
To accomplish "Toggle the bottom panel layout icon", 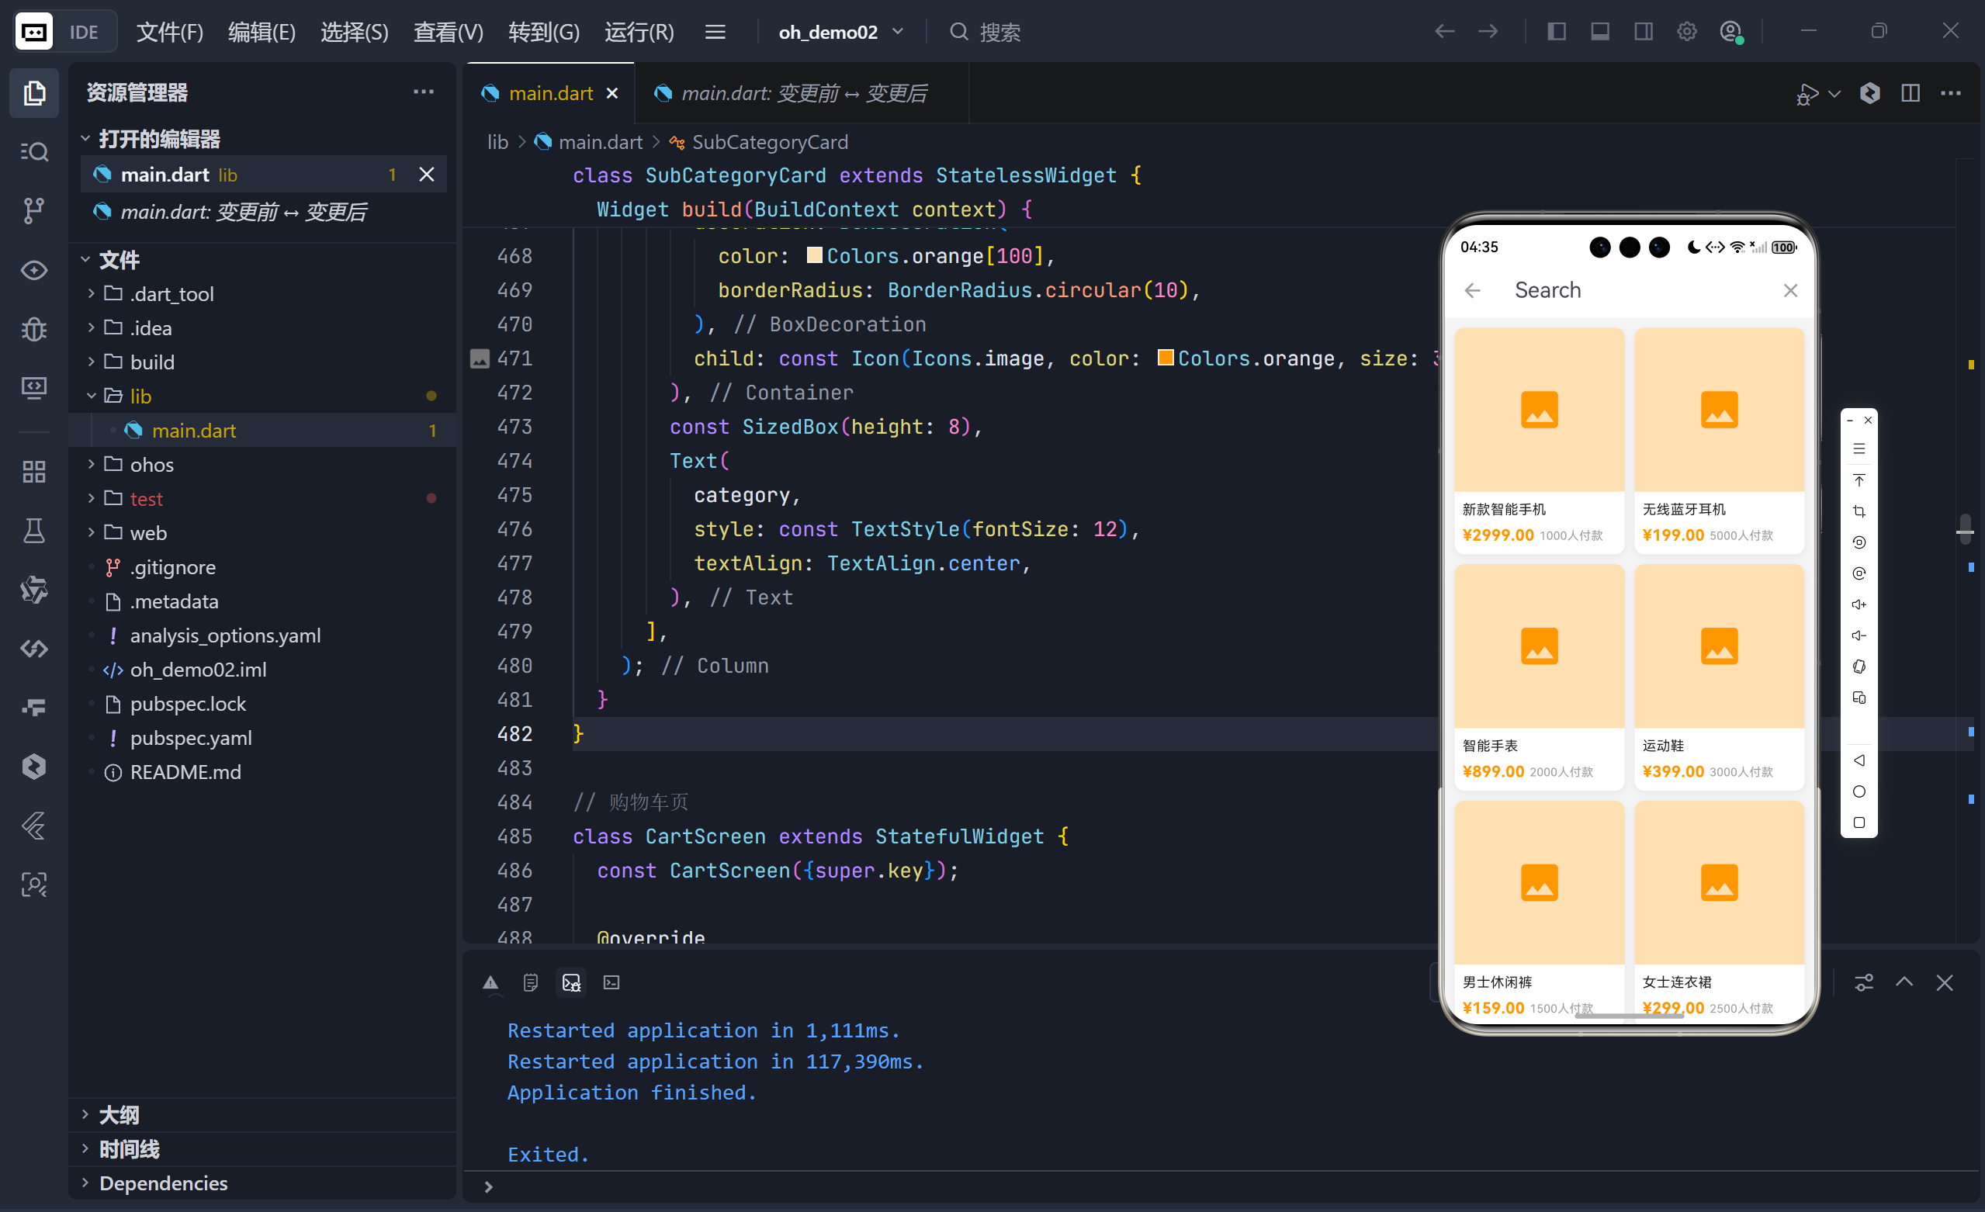I will (x=1600, y=33).
